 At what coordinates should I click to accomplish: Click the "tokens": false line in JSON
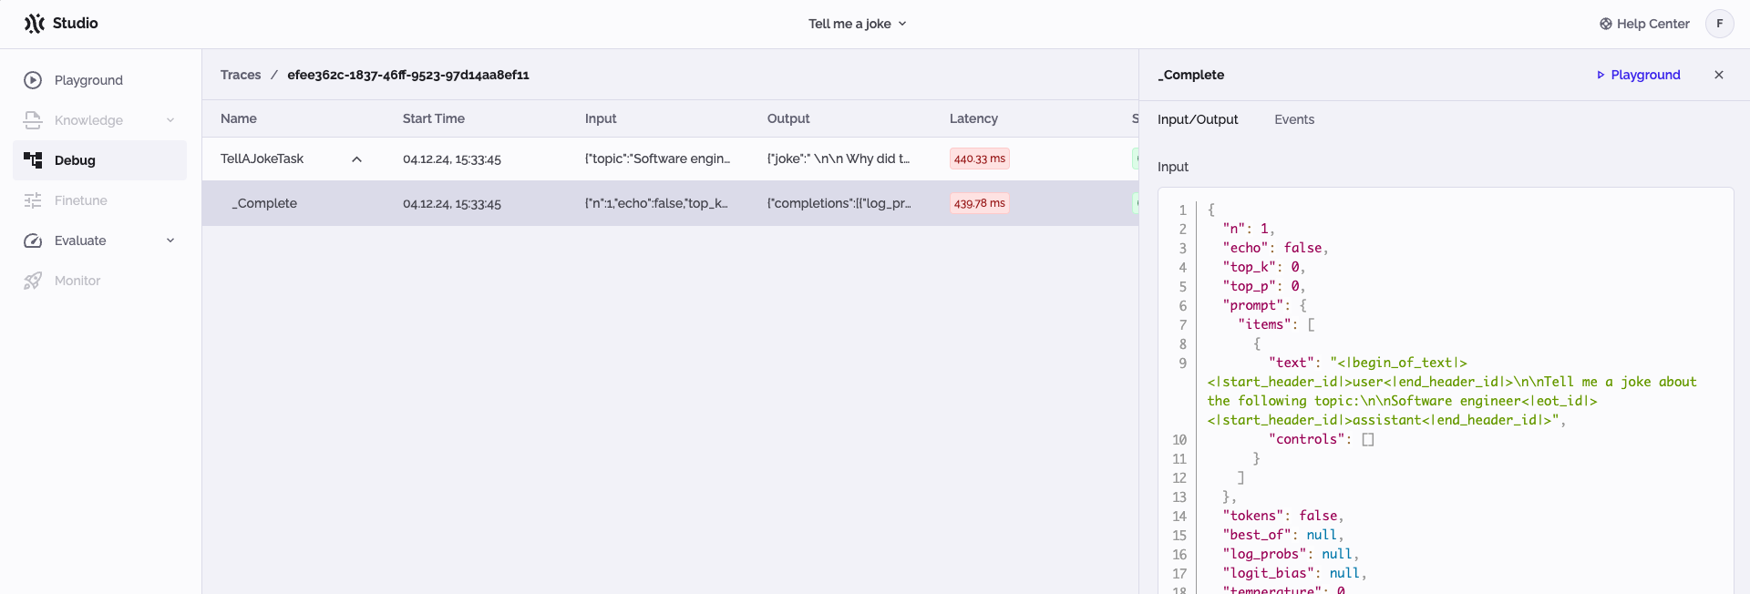coord(1283,516)
